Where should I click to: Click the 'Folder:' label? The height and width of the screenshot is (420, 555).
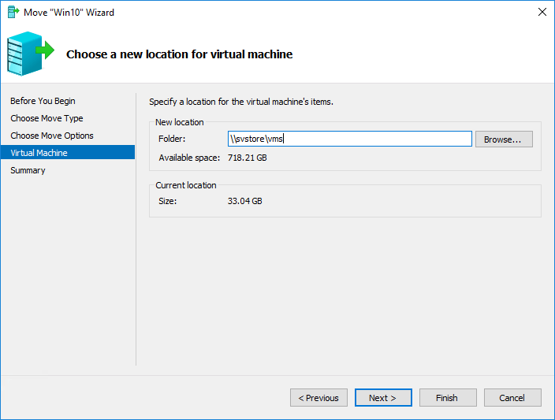(x=172, y=139)
